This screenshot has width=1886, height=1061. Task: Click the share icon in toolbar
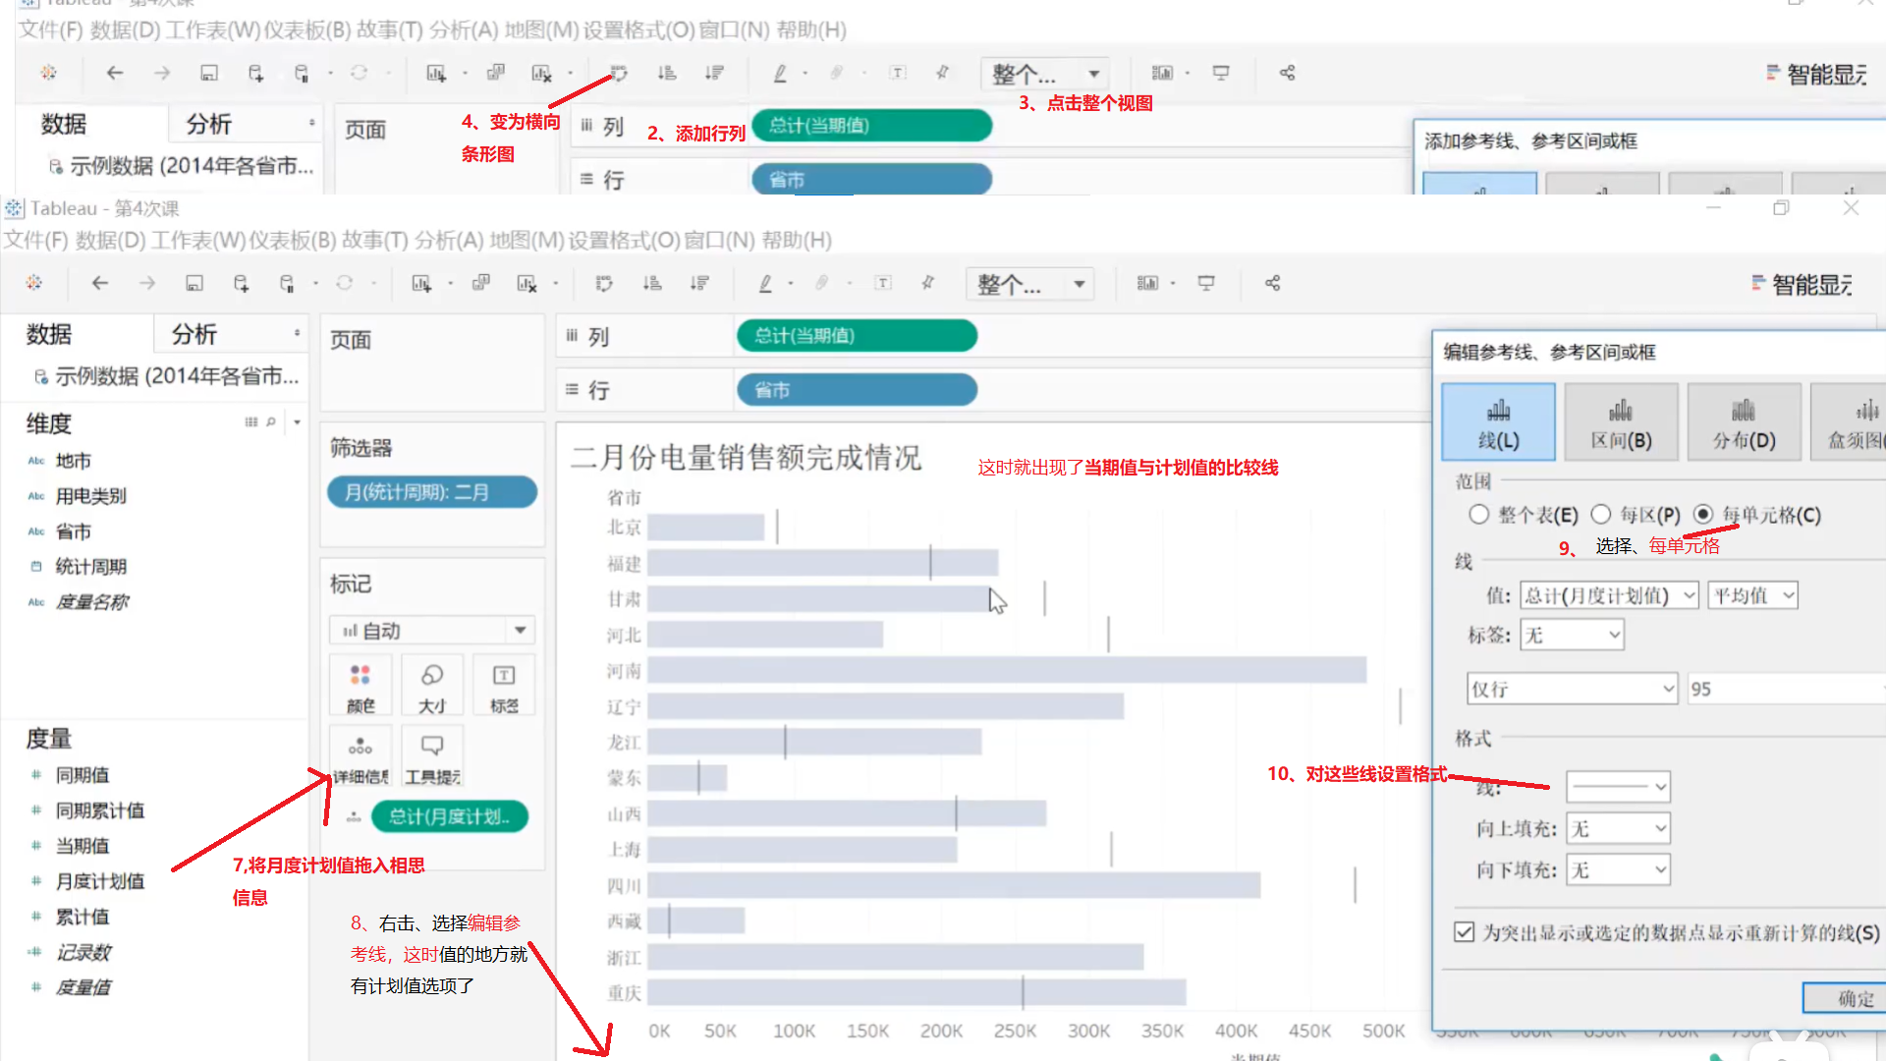pyautogui.click(x=1272, y=283)
